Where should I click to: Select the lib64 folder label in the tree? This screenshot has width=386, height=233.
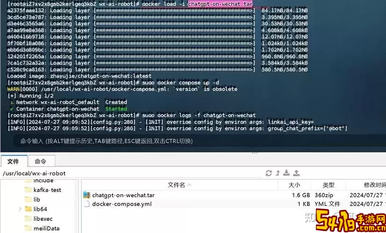[x=40, y=209]
